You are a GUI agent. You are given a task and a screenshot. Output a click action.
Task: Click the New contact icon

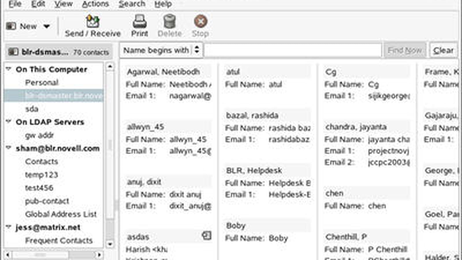point(11,26)
